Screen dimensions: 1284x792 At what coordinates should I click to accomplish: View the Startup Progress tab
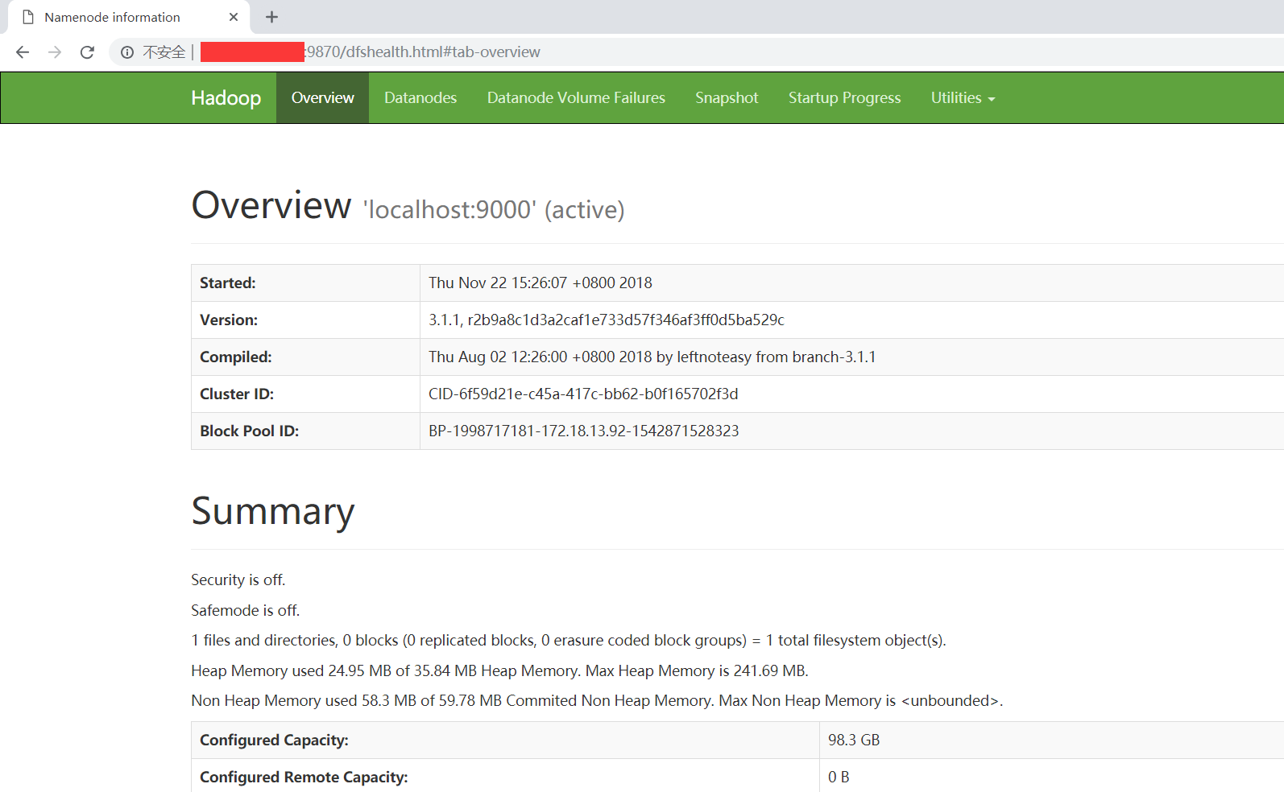pyautogui.click(x=844, y=98)
